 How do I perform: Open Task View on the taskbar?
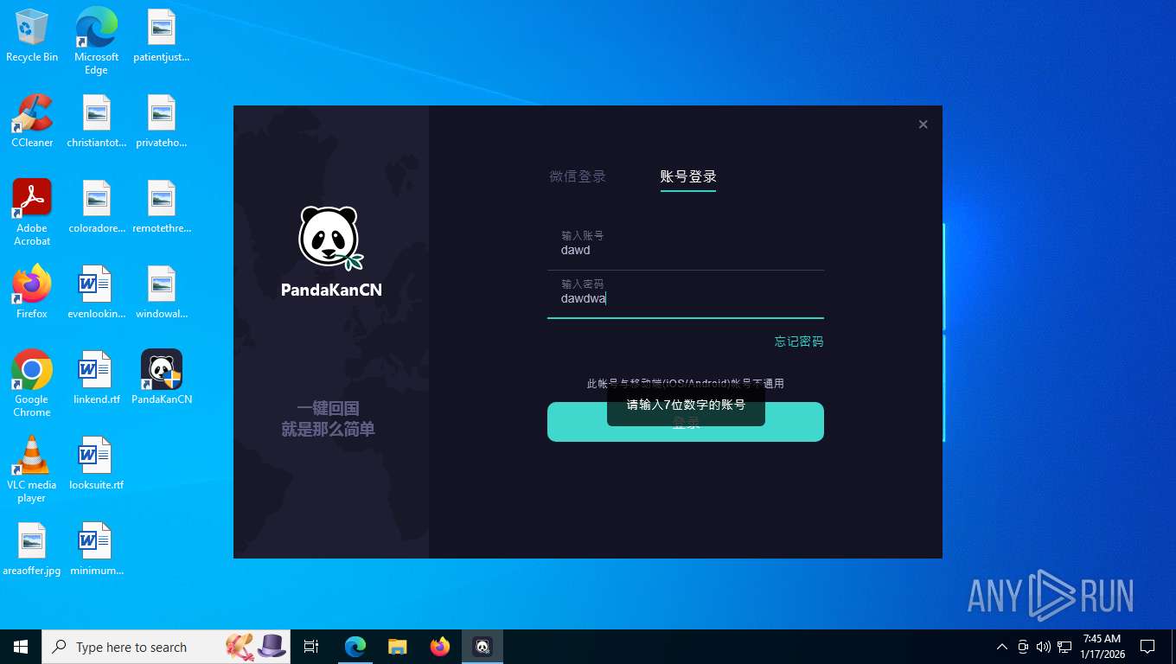[x=311, y=647]
